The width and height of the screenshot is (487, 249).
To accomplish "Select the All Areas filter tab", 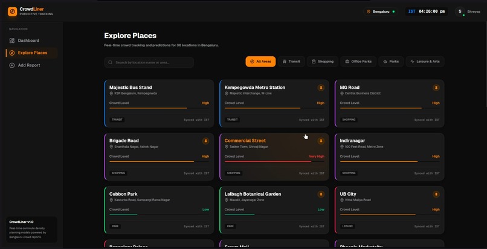I will [x=260, y=62].
